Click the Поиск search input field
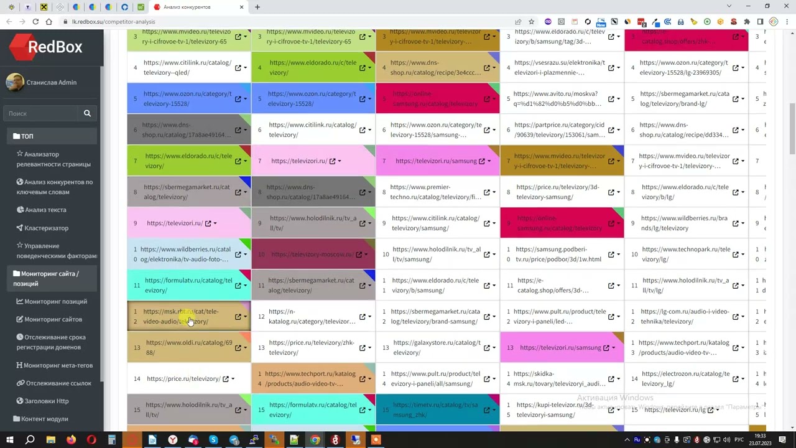This screenshot has width=796, height=448. [42, 113]
